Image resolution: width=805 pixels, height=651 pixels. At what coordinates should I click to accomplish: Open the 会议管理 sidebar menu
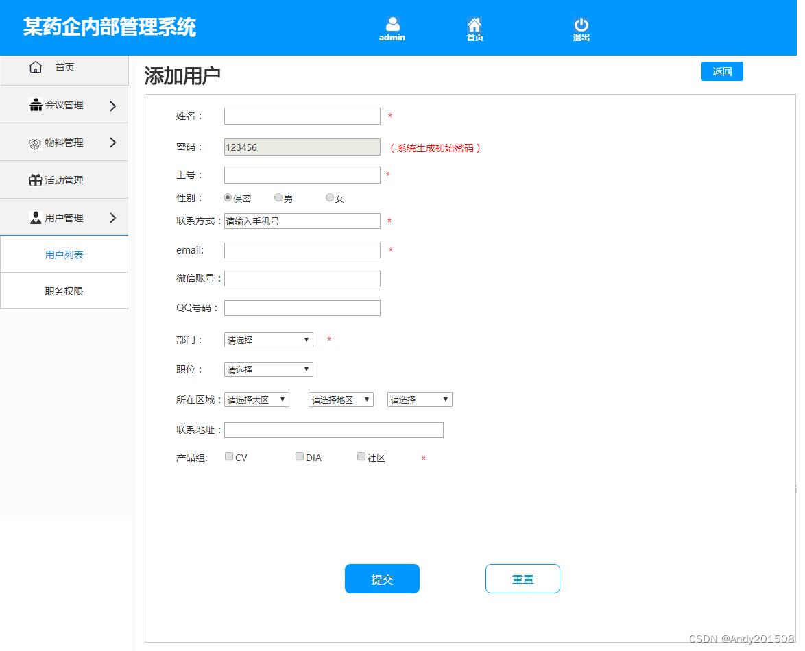(64, 105)
